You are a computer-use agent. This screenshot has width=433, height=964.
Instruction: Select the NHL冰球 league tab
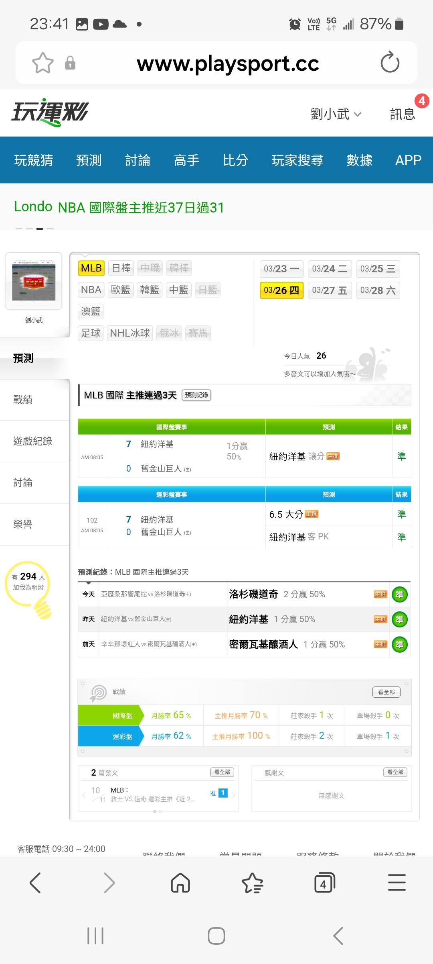(x=130, y=333)
